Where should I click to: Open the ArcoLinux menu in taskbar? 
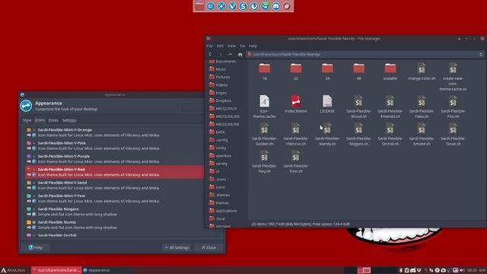(x=13, y=270)
